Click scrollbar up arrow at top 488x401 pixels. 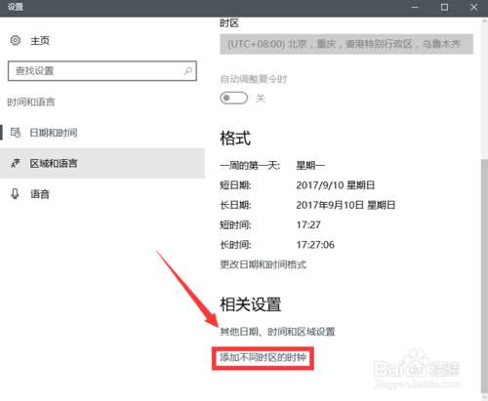pos(484,20)
